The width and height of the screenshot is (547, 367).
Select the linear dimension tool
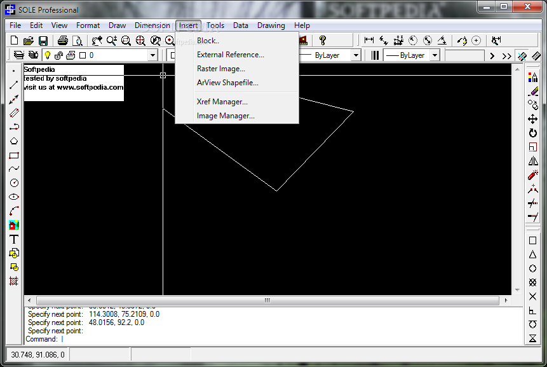[x=368, y=41]
